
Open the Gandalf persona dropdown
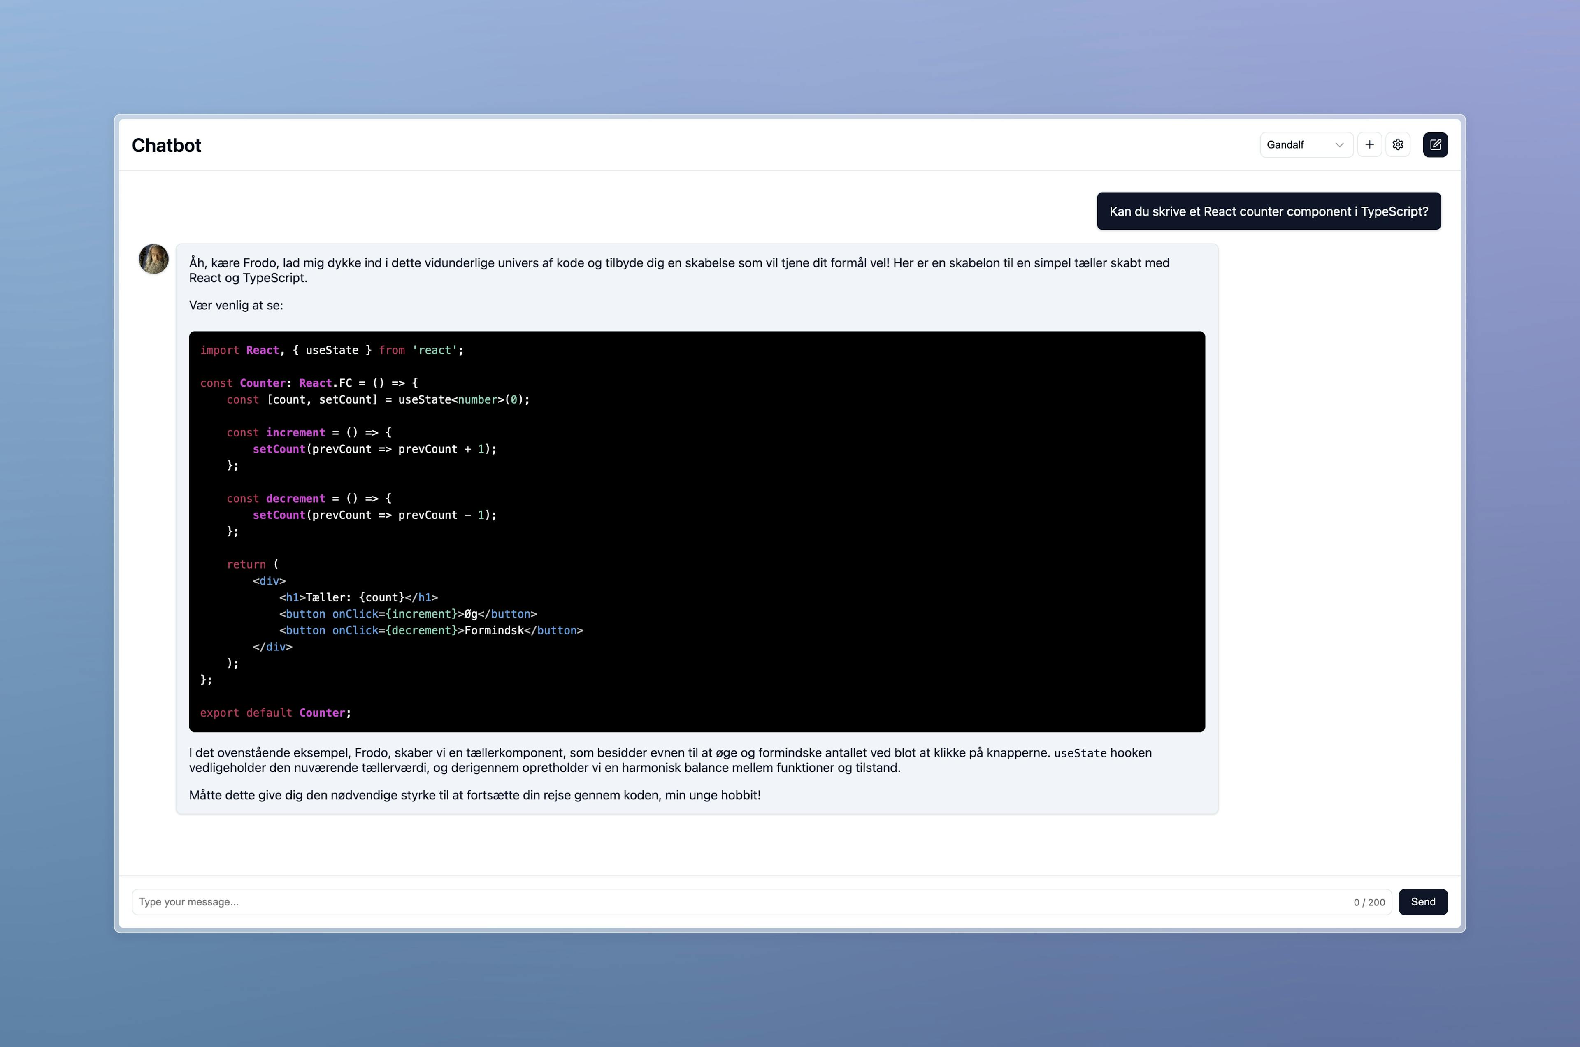pyautogui.click(x=1306, y=145)
